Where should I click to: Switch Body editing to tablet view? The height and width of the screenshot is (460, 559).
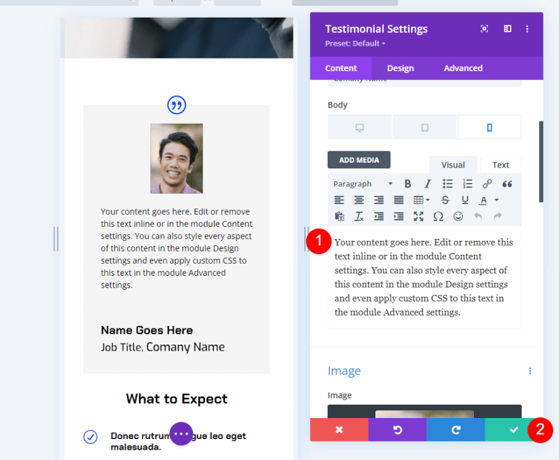(x=424, y=126)
